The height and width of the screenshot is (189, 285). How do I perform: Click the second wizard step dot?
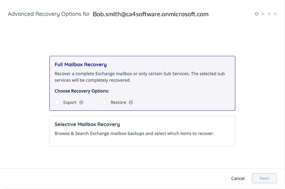click(x=263, y=14)
